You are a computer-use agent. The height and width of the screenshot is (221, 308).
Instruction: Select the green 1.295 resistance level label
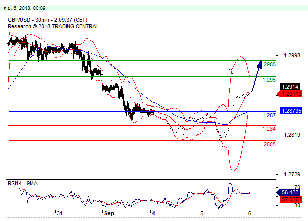tap(269, 80)
